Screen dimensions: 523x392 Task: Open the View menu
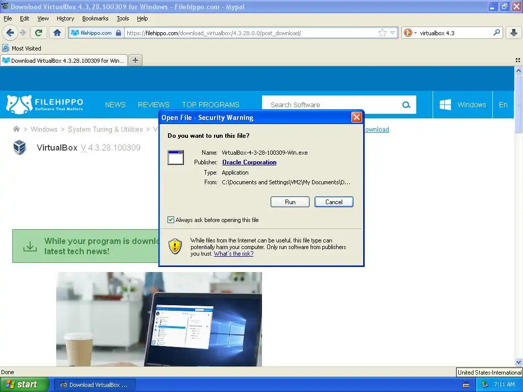coord(43,18)
